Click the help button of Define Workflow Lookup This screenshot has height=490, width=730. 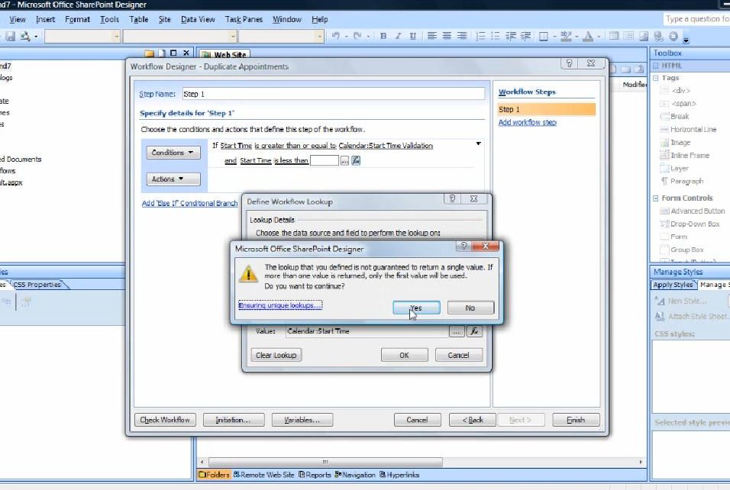(x=452, y=198)
